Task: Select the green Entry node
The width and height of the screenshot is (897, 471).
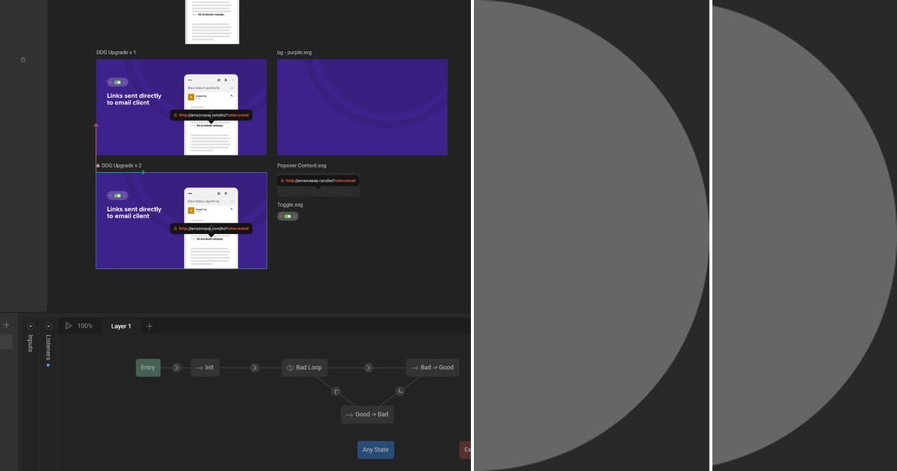Action: [x=147, y=367]
